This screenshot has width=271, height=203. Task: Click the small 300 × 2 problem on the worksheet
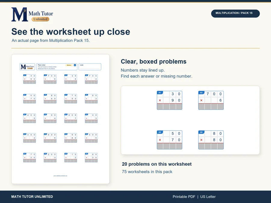tap(30, 138)
